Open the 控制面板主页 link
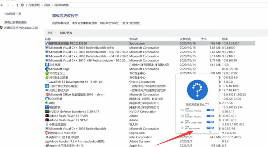This screenshot has width=268, height=147. click(13, 14)
